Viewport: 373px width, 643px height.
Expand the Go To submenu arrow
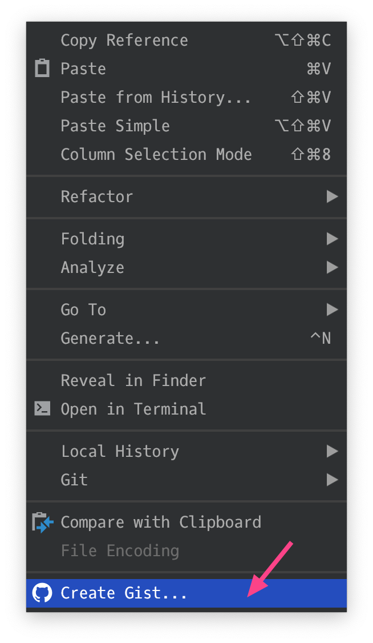coord(332,310)
